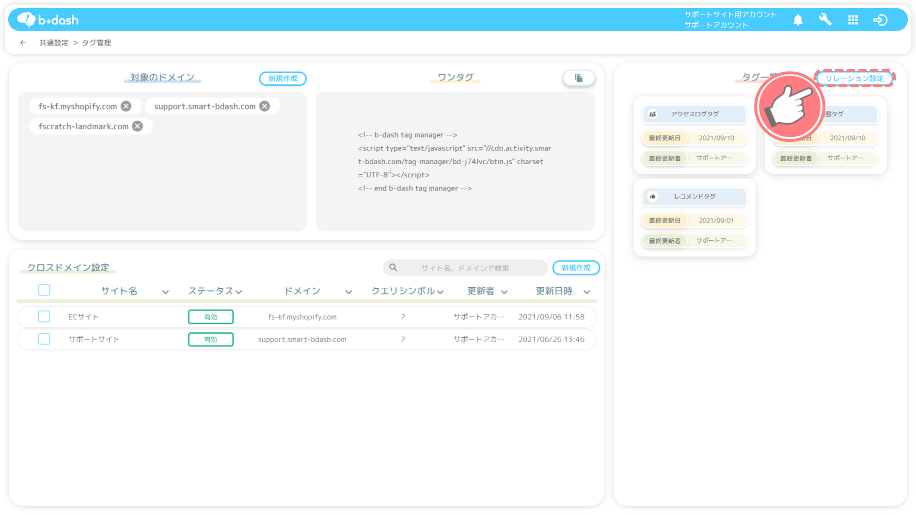Click サポートサイト用アカウント account name
This screenshot has width=916, height=515.
tap(731, 15)
